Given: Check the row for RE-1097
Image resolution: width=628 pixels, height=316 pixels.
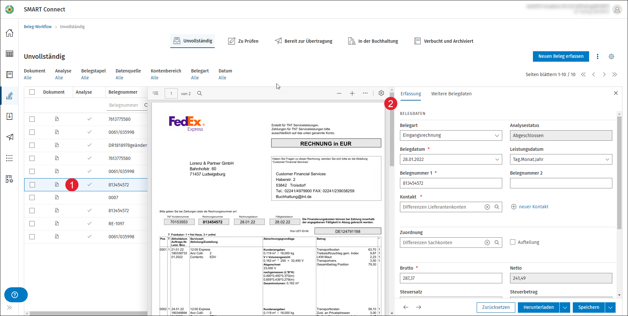Looking at the screenshot, I should point(32,224).
